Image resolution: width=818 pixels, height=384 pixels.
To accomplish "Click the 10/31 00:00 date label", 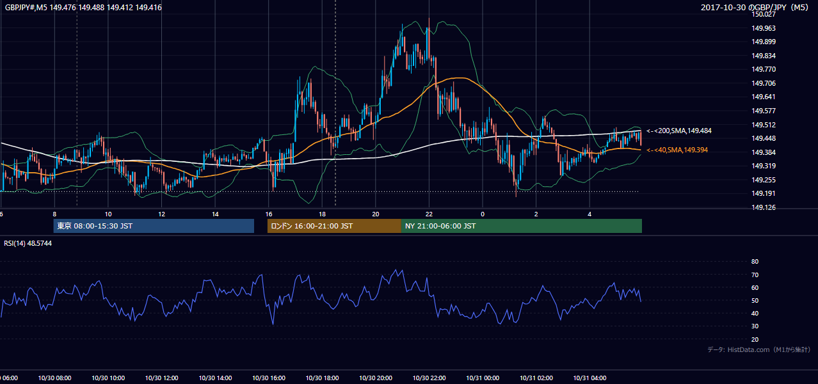I will pyautogui.click(x=483, y=378).
